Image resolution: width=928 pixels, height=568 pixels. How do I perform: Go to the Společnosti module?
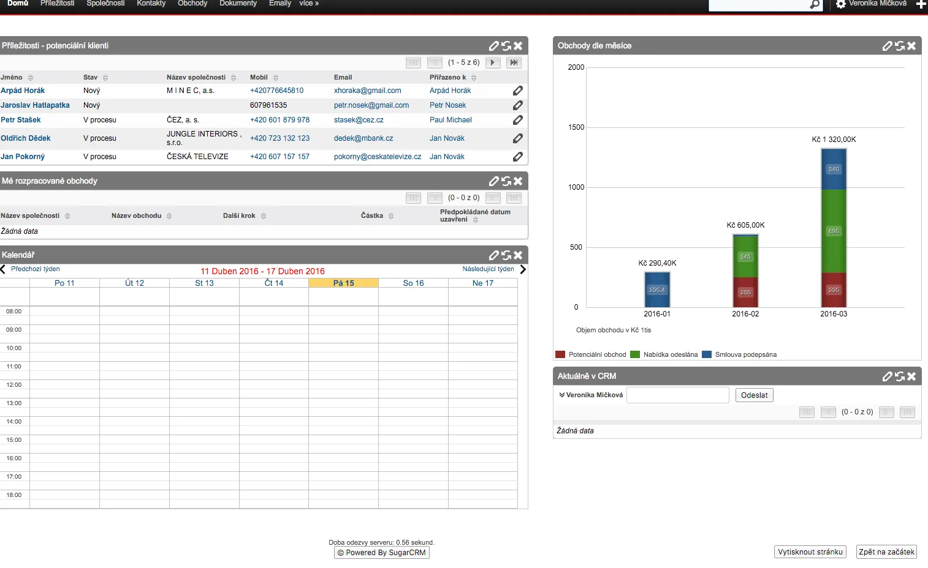105,4
